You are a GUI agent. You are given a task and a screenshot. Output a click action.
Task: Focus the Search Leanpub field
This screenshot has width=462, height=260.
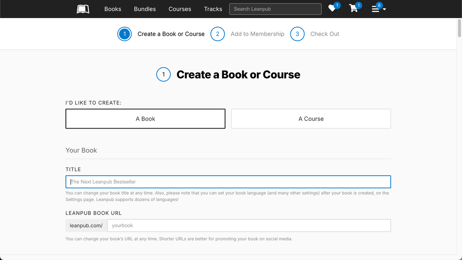click(x=275, y=9)
